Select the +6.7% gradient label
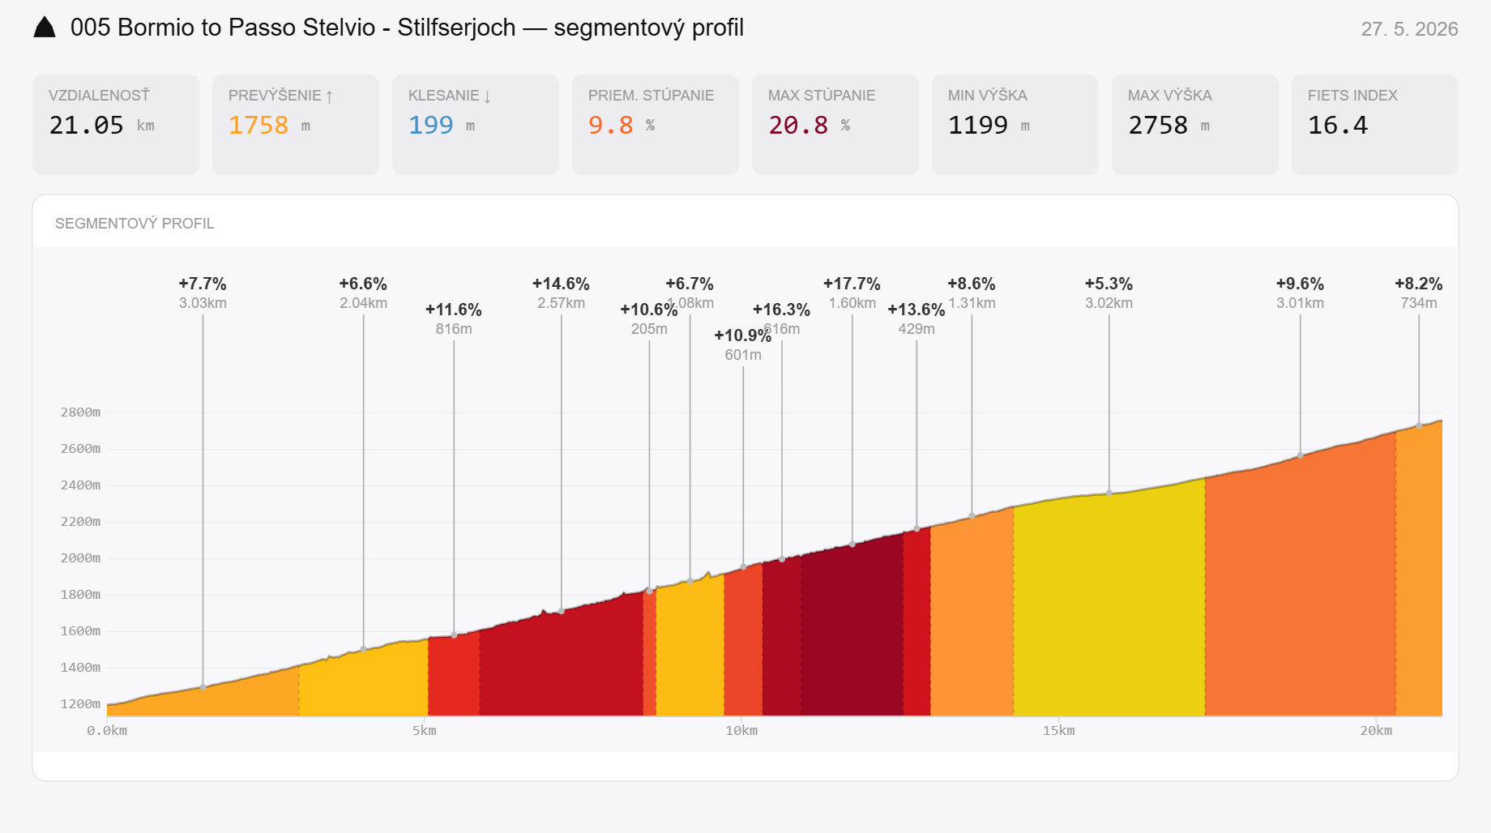Image resolution: width=1491 pixels, height=833 pixels. (690, 284)
